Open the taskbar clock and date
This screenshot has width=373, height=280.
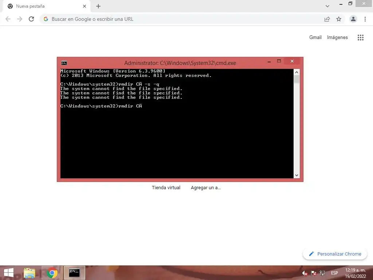(x=356, y=273)
